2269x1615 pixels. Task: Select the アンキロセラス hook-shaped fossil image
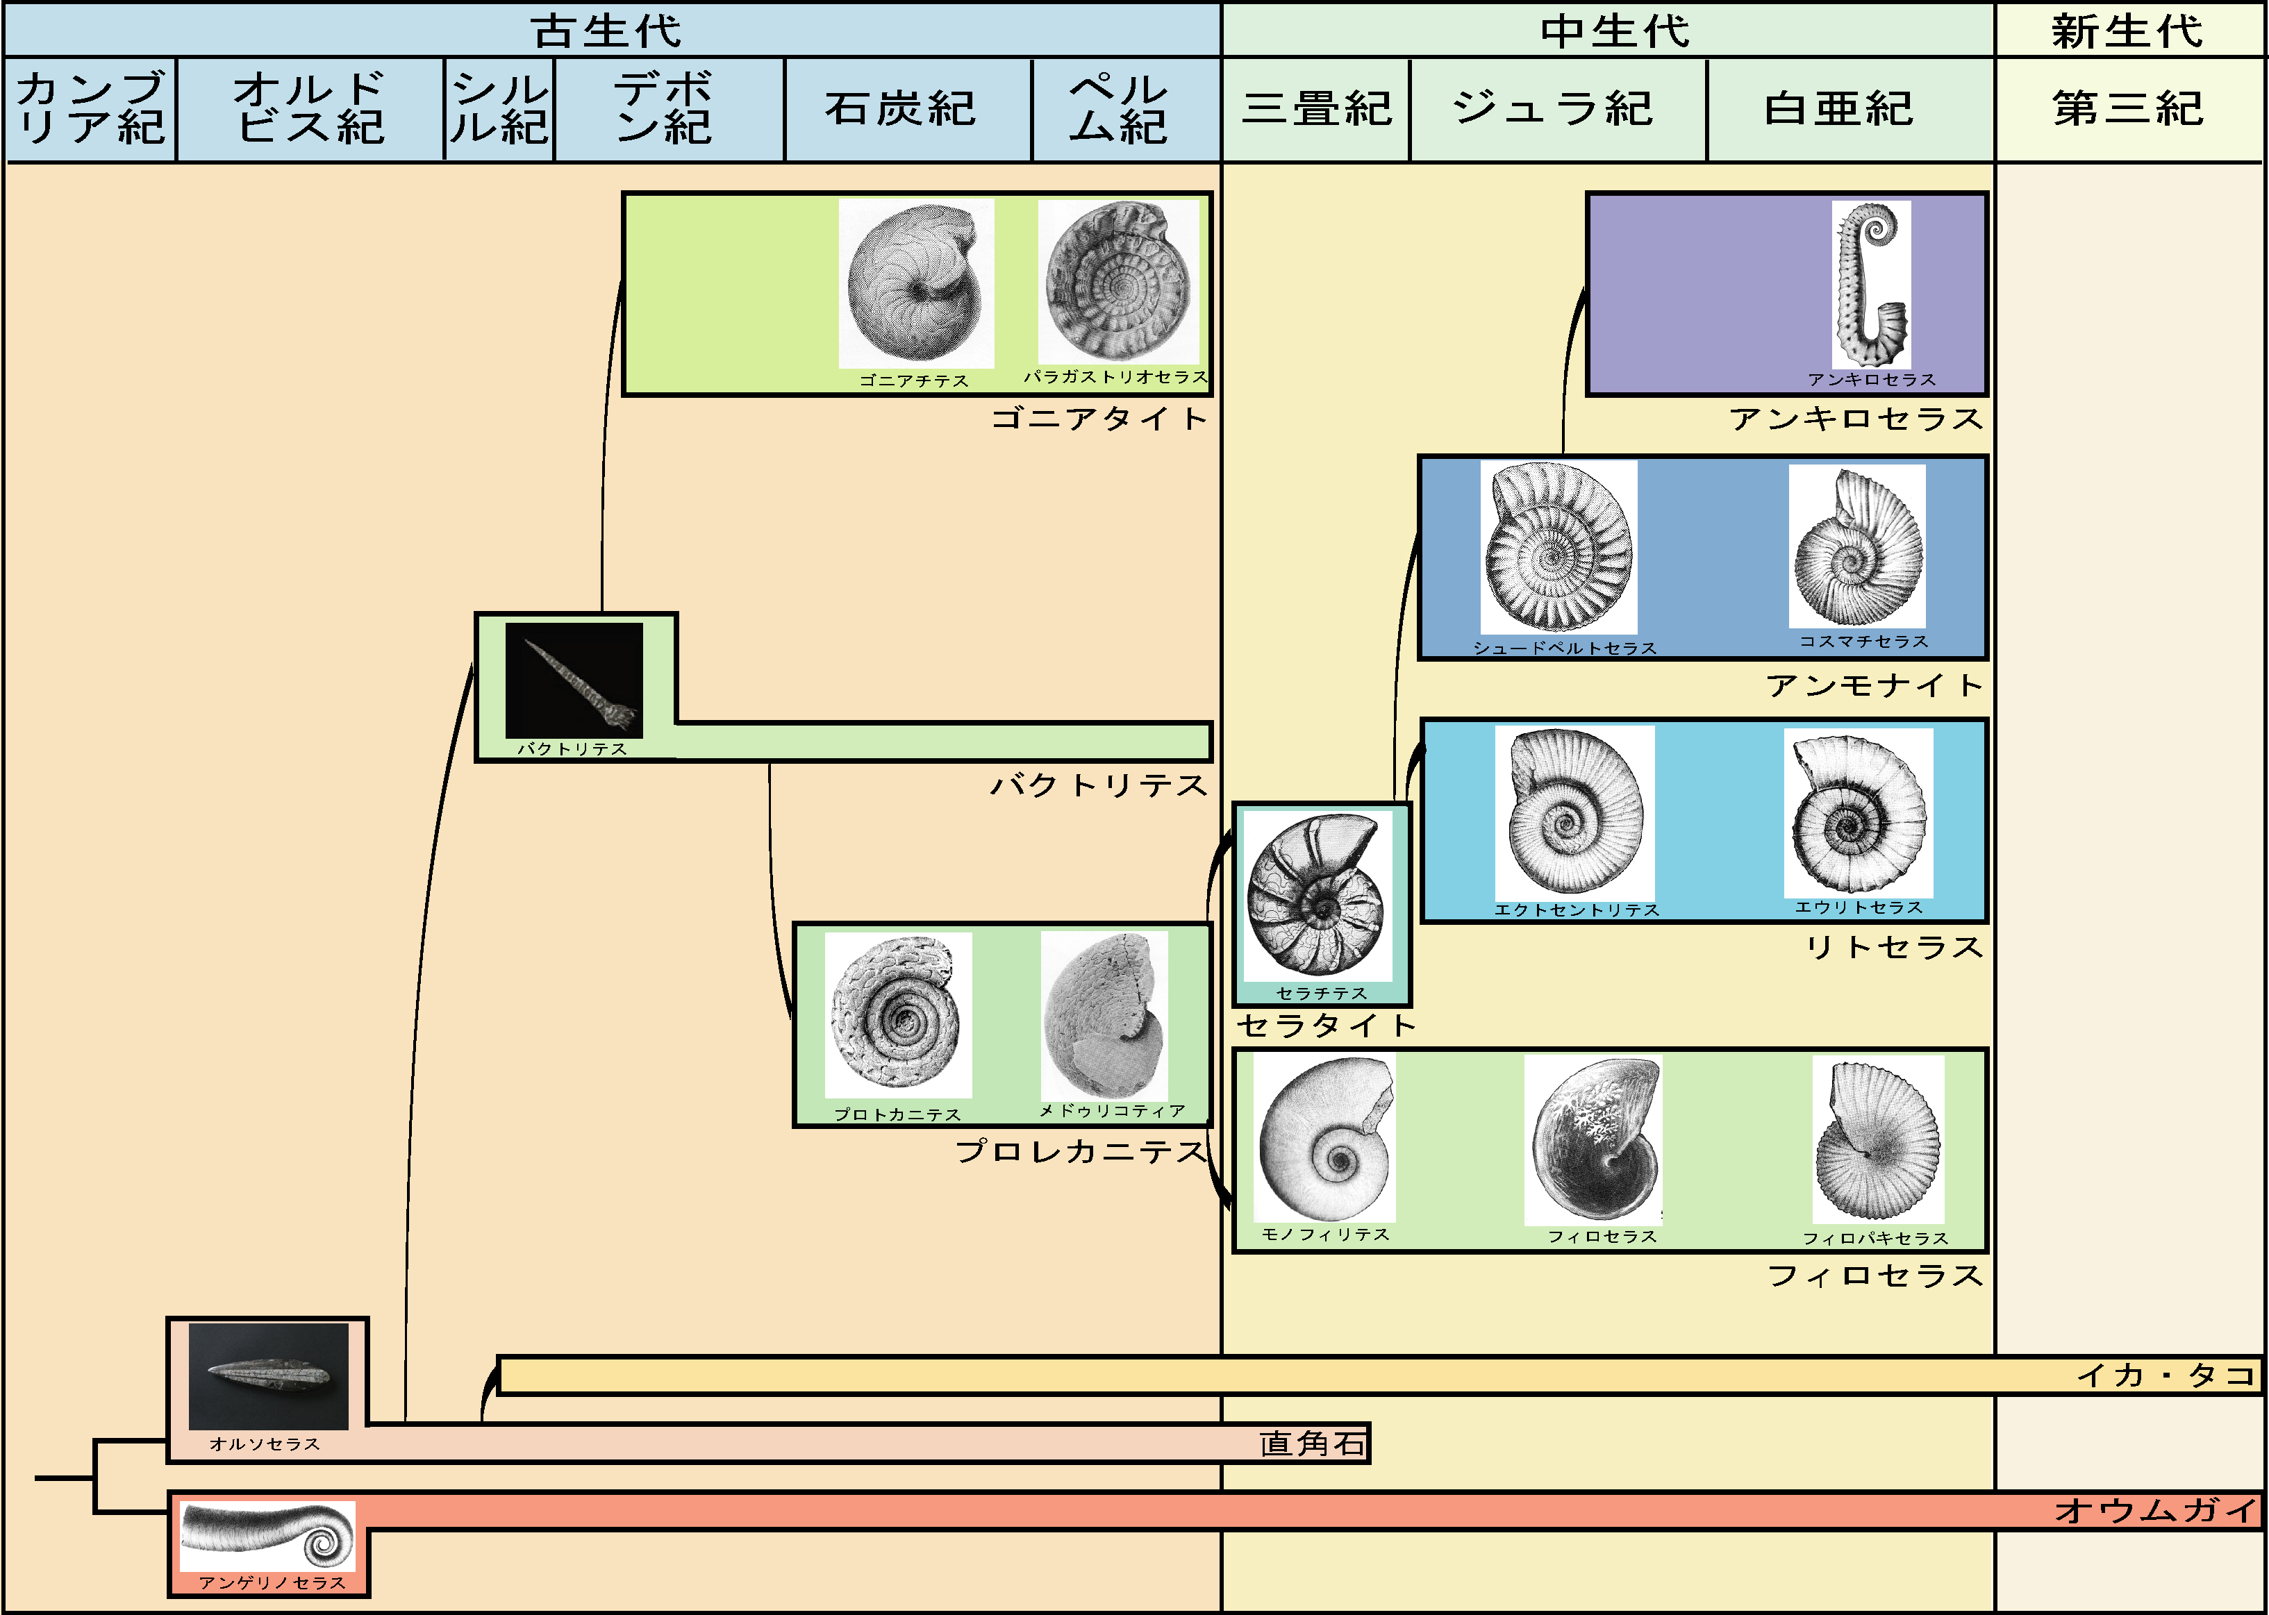(1870, 285)
